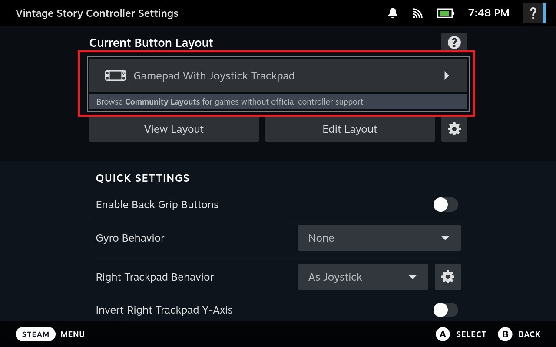
Task: Click the 7:48 PM clock
Action: point(488,13)
